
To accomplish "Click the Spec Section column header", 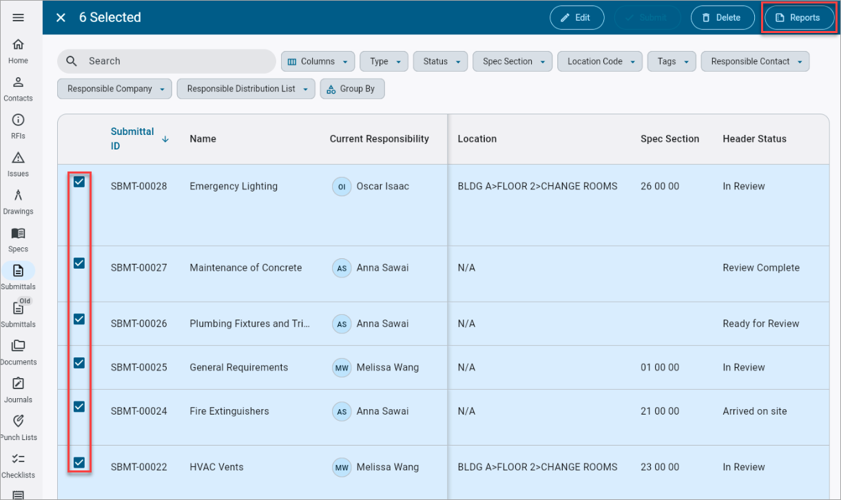I will point(669,139).
